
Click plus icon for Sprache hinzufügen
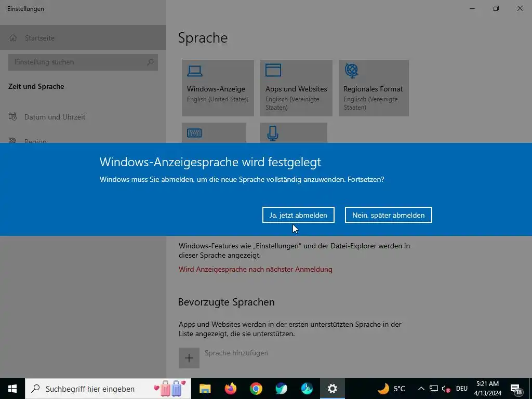pos(189,357)
